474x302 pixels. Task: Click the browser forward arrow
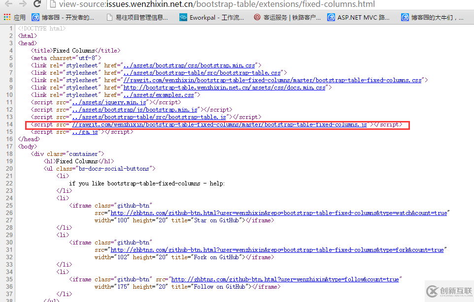point(23,3)
